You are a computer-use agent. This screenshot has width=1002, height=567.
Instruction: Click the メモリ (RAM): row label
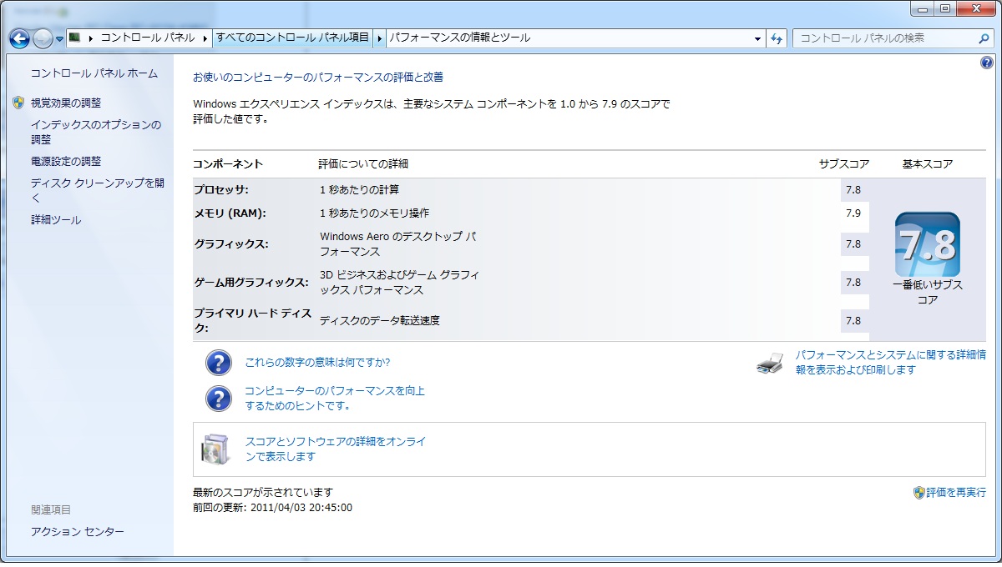tap(230, 213)
